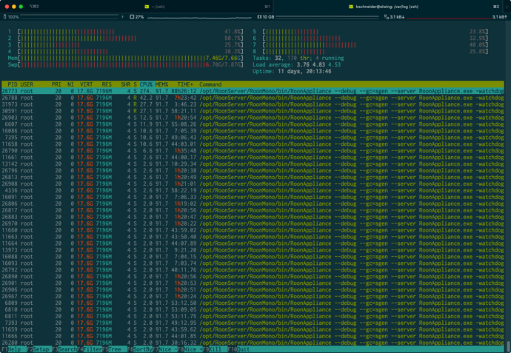Select the process row with PID 26788
Image resolution: width=511 pixels, height=353 pixels.
(253, 98)
